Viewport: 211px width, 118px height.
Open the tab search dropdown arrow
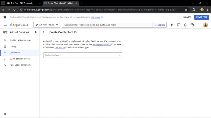coord(3,3)
